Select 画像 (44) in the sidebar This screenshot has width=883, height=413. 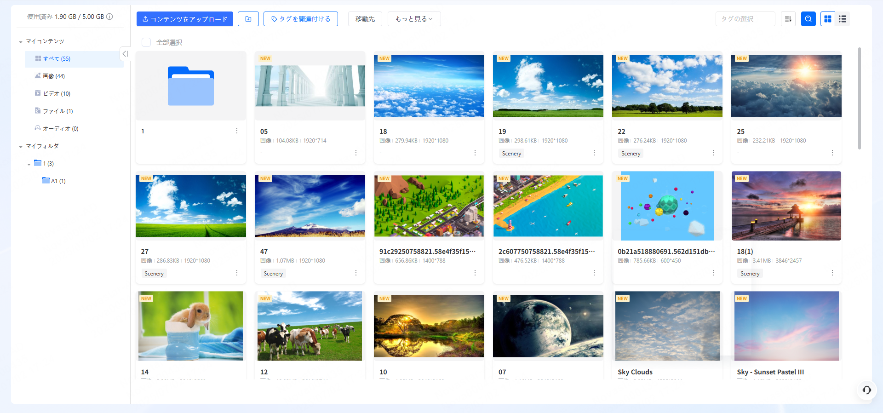54,76
